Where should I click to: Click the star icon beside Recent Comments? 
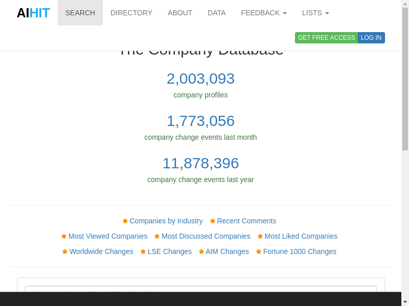(213, 221)
